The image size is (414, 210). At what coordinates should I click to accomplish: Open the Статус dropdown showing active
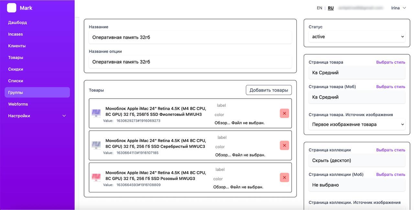(x=357, y=37)
